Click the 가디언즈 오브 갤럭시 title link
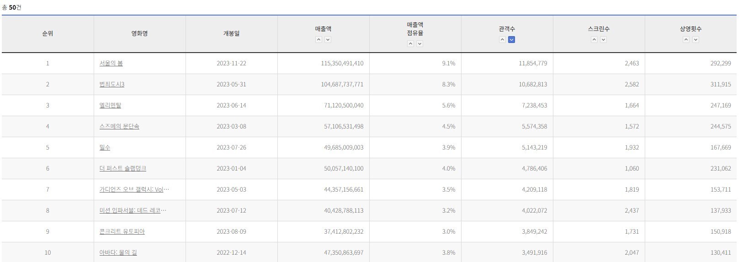The width and height of the screenshot is (743, 262). click(x=134, y=190)
